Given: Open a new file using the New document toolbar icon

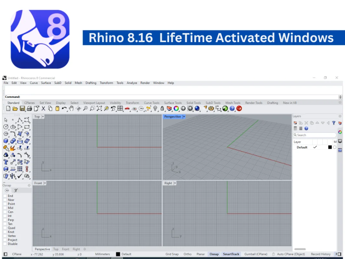Looking at the screenshot, I should pyautogui.click(x=8, y=108).
